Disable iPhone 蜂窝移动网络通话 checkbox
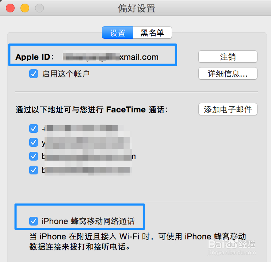The height and width of the screenshot is (262, 271). pyautogui.click(x=34, y=221)
